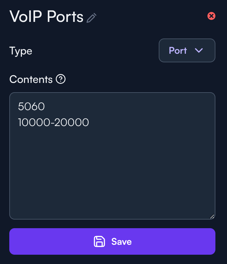The width and height of the screenshot is (227, 264).
Task: Expand the chevron arrow beside Port
Action: click(199, 50)
